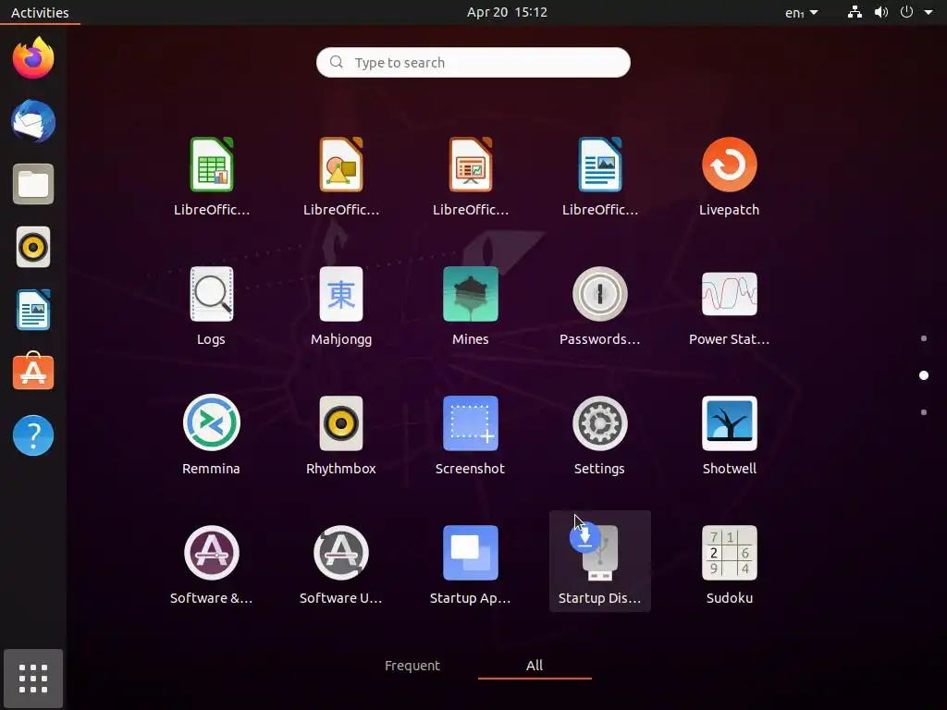Image resolution: width=947 pixels, height=710 pixels.
Task: Expand the system menu arrow
Action: (x=929, y=12)
